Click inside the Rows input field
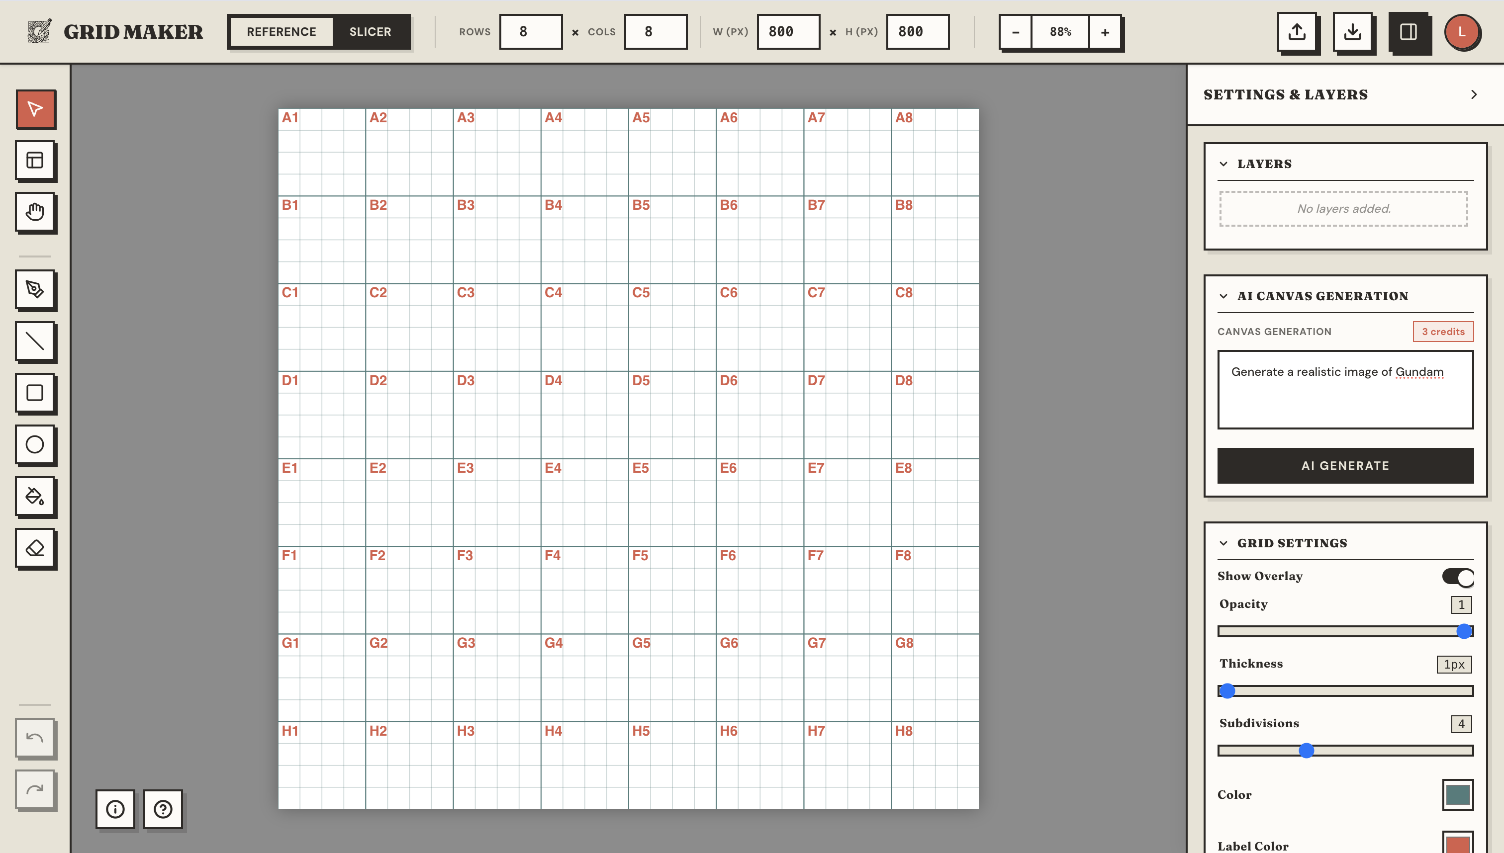The image size is (1504, 853). 531,32
